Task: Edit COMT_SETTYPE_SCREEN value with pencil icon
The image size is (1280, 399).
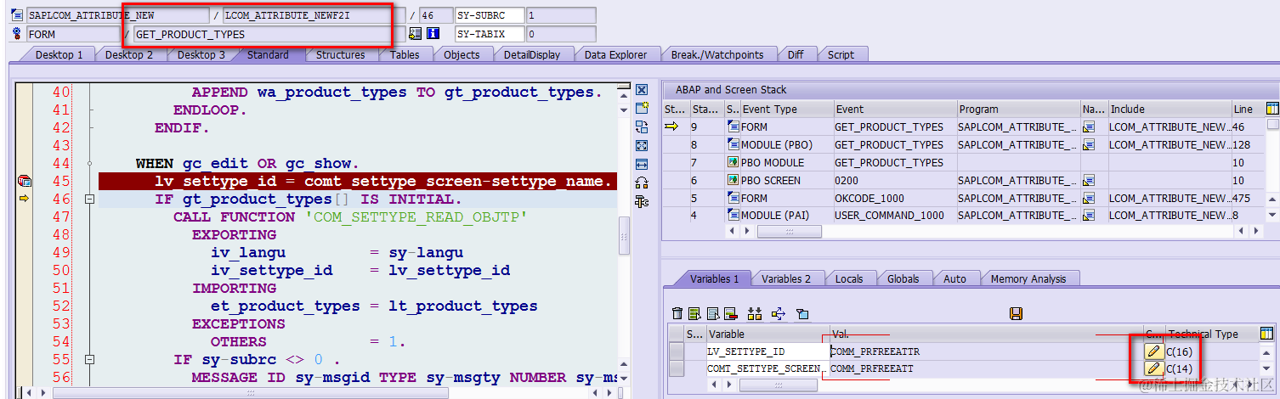Action: 1153,368
